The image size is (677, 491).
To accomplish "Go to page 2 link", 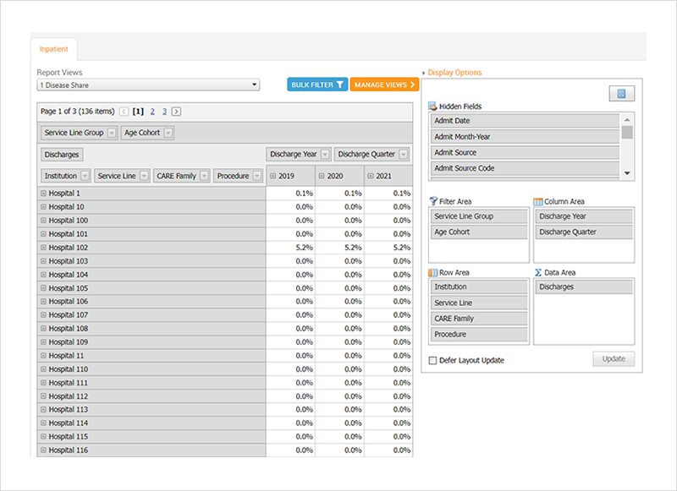I will click(x=152, y=112).
